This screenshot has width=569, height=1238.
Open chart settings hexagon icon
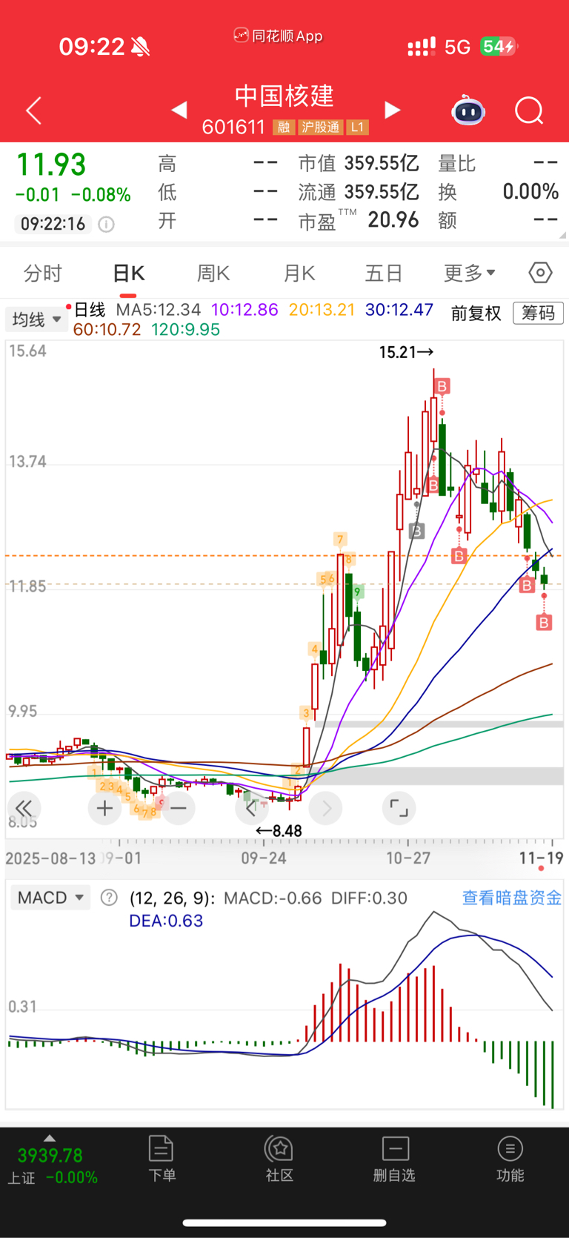pyautogui.click(x=540, y=273)
